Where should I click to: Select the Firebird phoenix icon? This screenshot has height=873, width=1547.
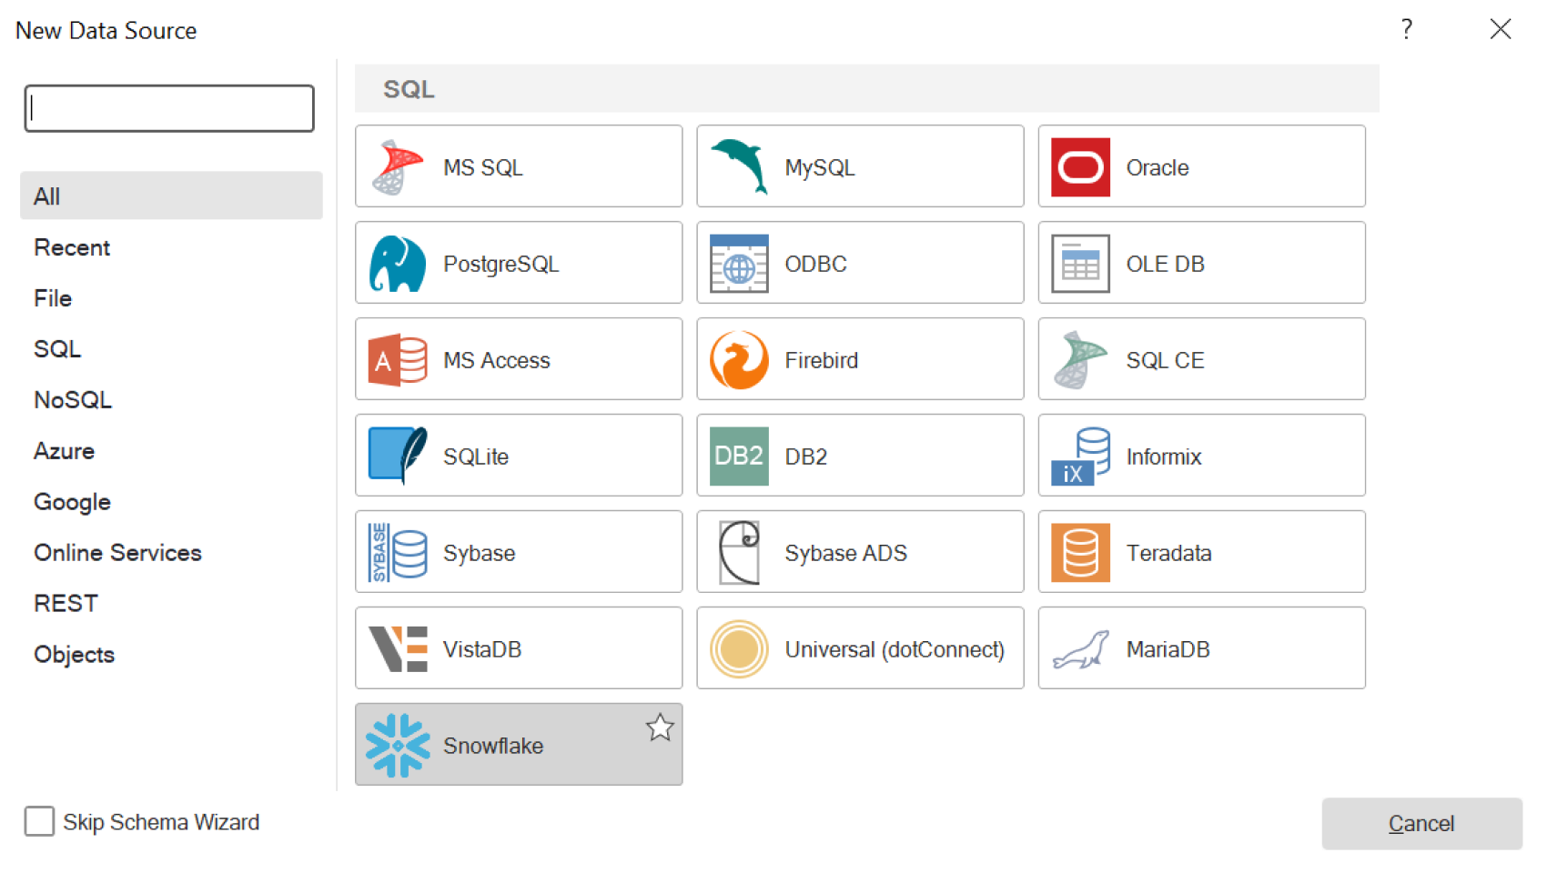(739, 360)
